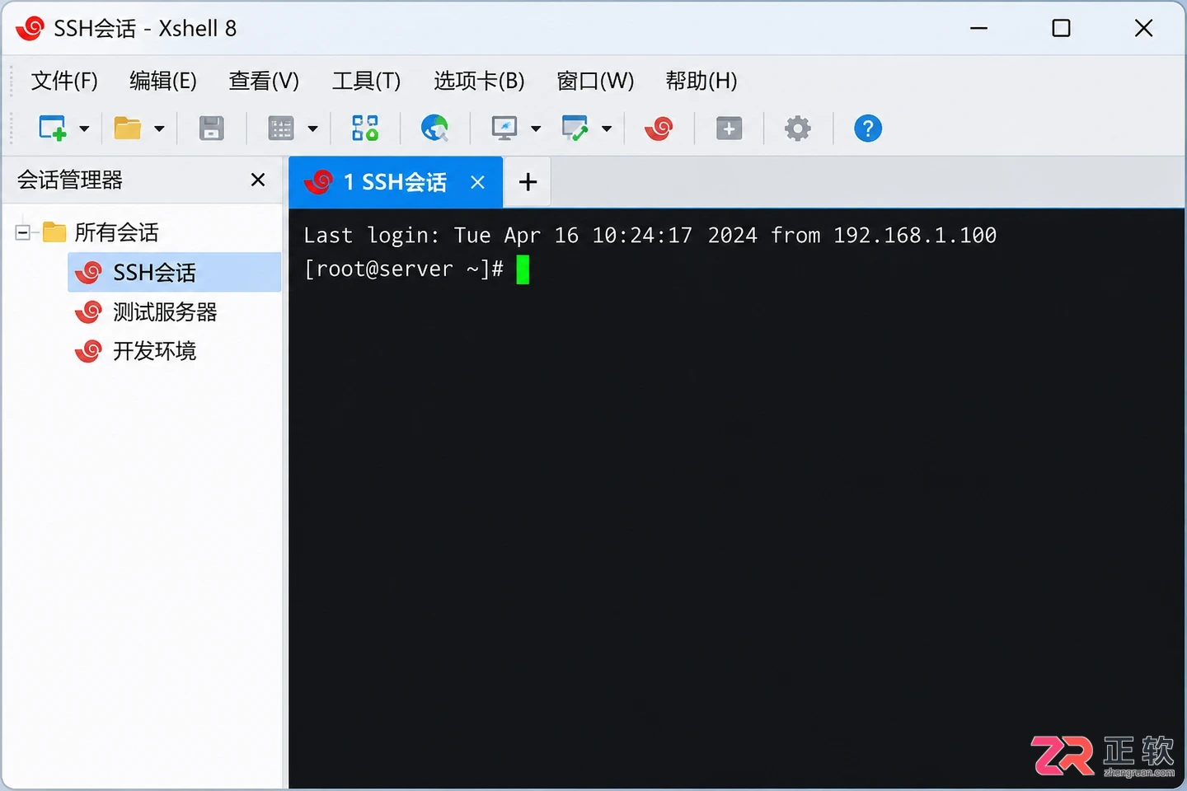Click the red Xshell swirl toolbar icon
The image size is (1187, 791).
click(659, 129)
